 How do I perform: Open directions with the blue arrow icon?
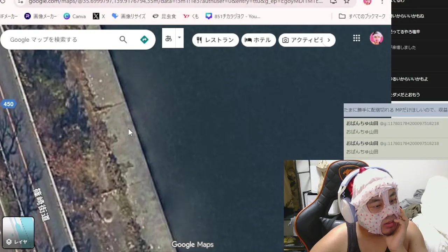coord(144,40)
